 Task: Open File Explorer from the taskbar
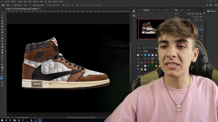pos(14,120)
